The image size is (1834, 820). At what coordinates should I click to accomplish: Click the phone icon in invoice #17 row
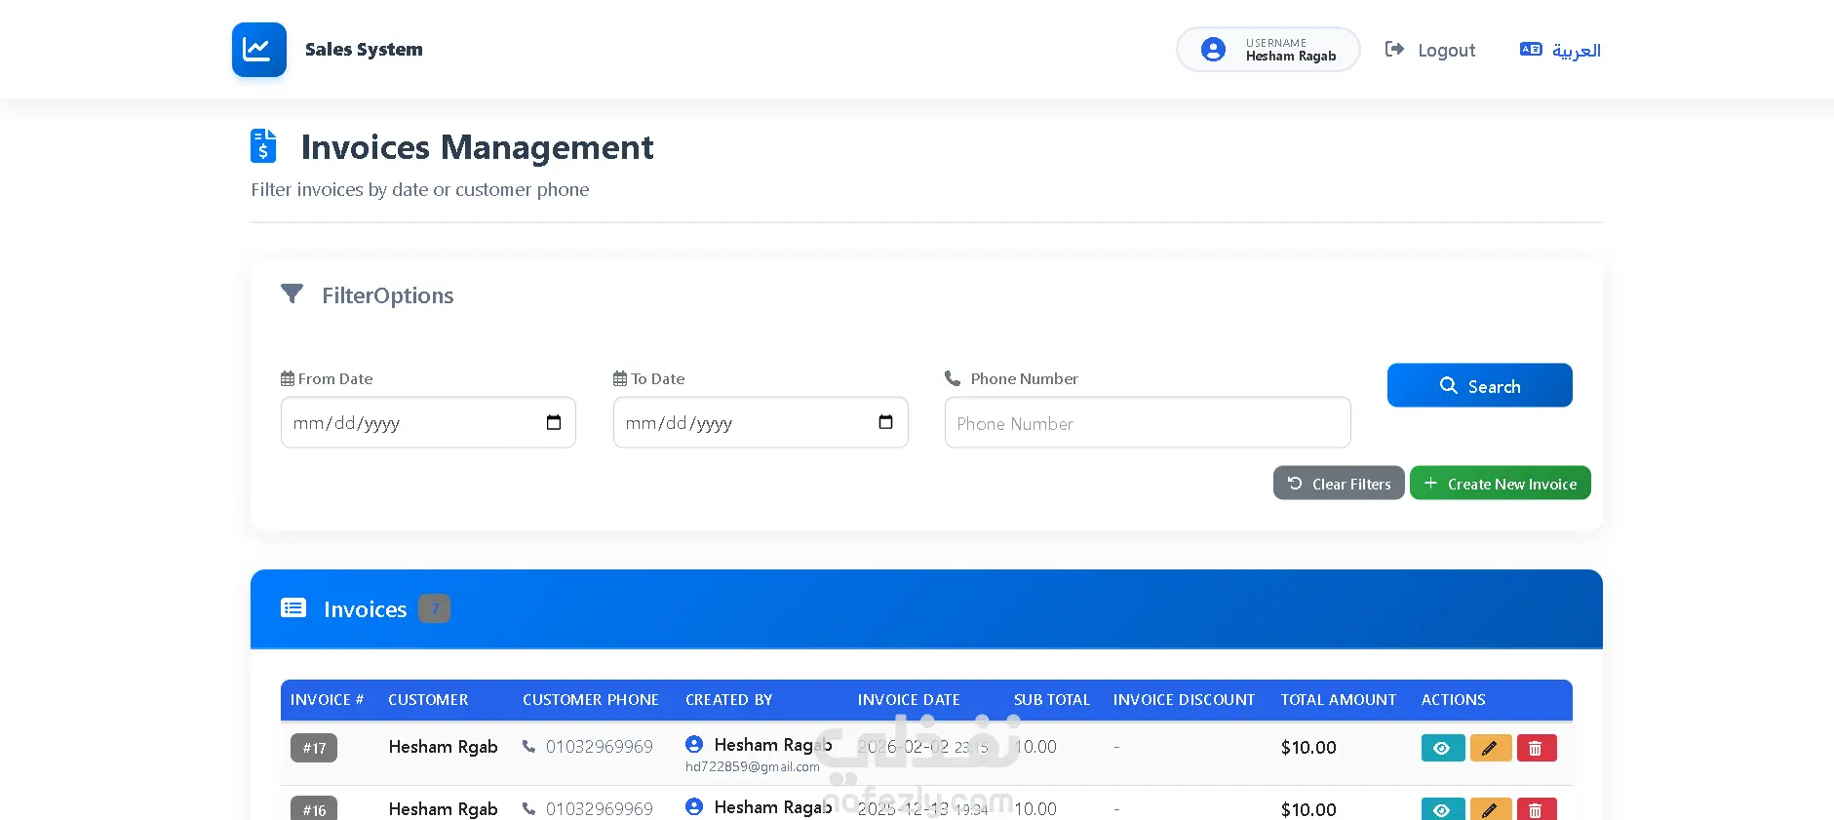[528, 747]
